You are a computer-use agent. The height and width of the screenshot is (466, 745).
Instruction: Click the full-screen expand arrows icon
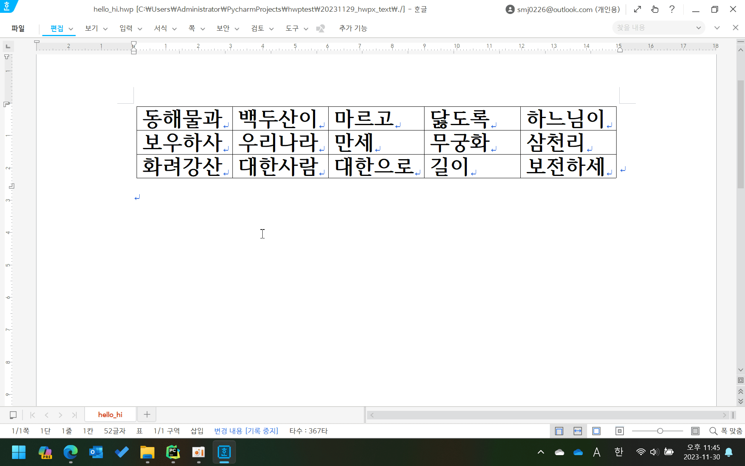coord(638,9)
